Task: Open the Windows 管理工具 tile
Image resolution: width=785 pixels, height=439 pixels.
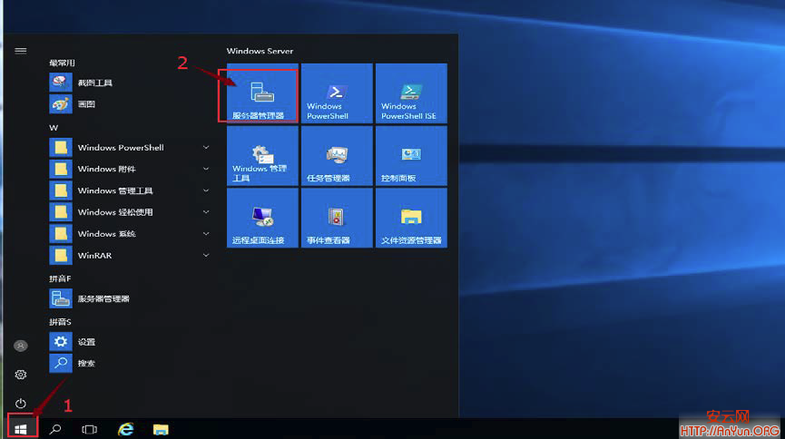Action: click(x=261, y=156)
